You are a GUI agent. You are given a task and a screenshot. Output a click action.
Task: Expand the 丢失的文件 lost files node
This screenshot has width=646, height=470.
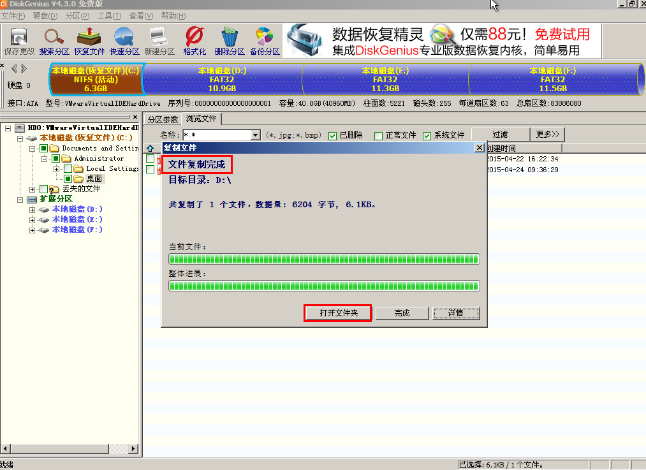33,189
